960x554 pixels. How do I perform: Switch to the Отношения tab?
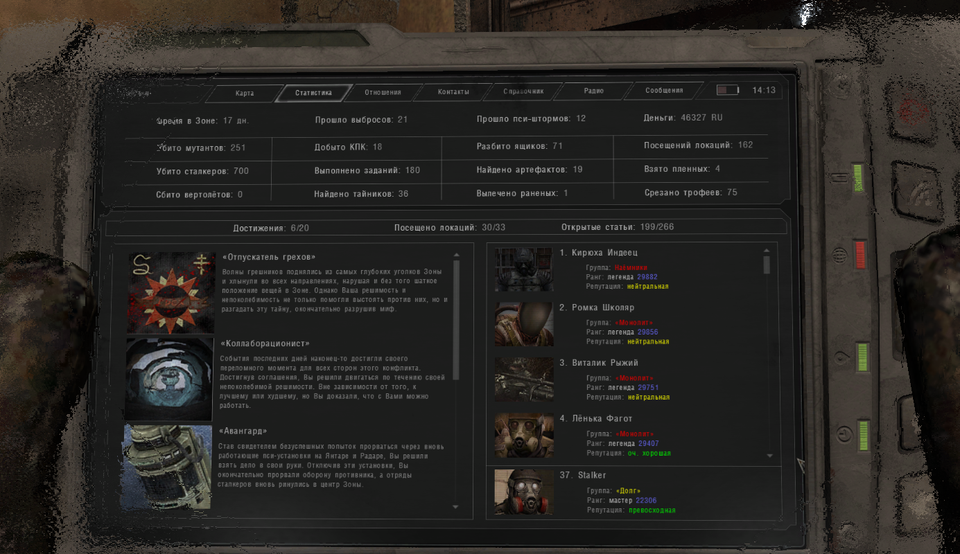tap(383, 92)
